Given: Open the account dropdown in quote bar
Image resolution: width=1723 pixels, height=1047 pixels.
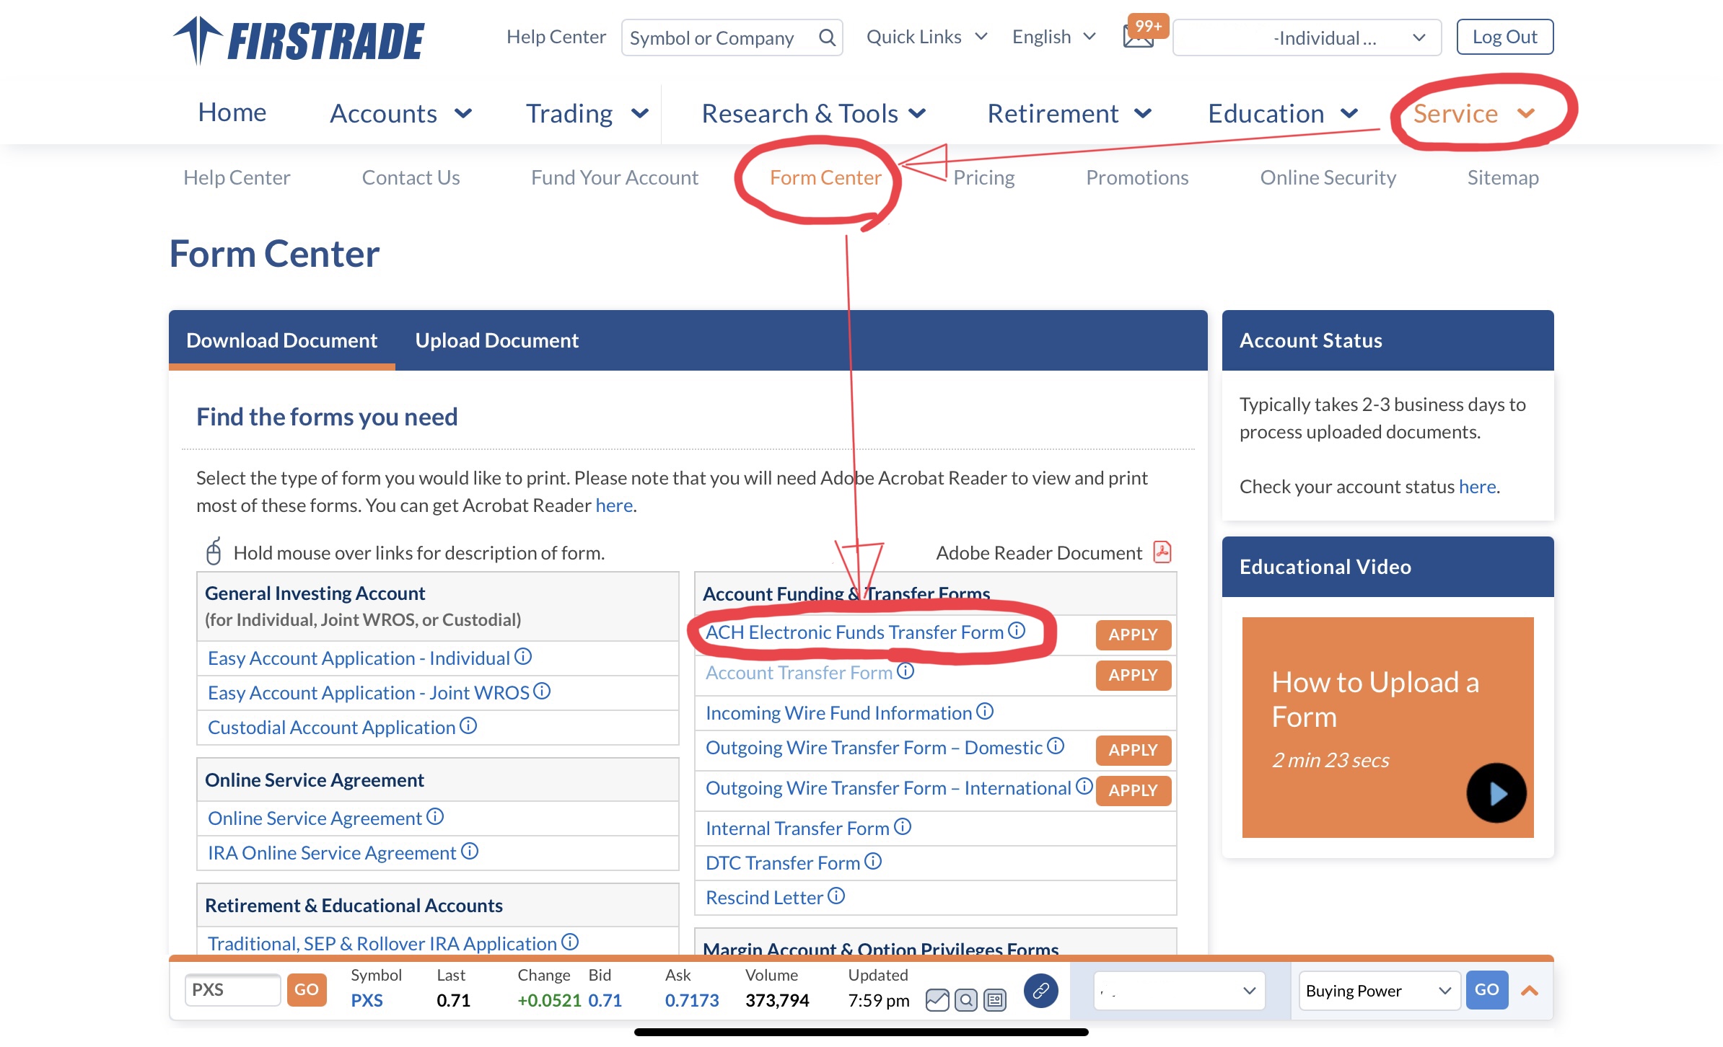Looking at the screenshot, I should 1180,991.
